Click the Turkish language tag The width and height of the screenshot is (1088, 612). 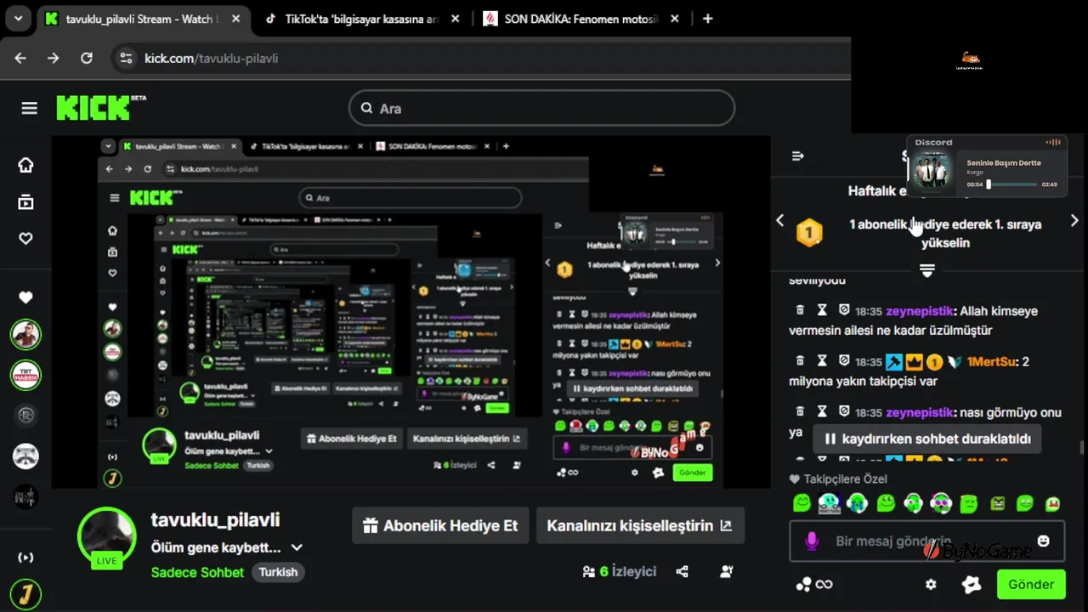click(278, 572)
